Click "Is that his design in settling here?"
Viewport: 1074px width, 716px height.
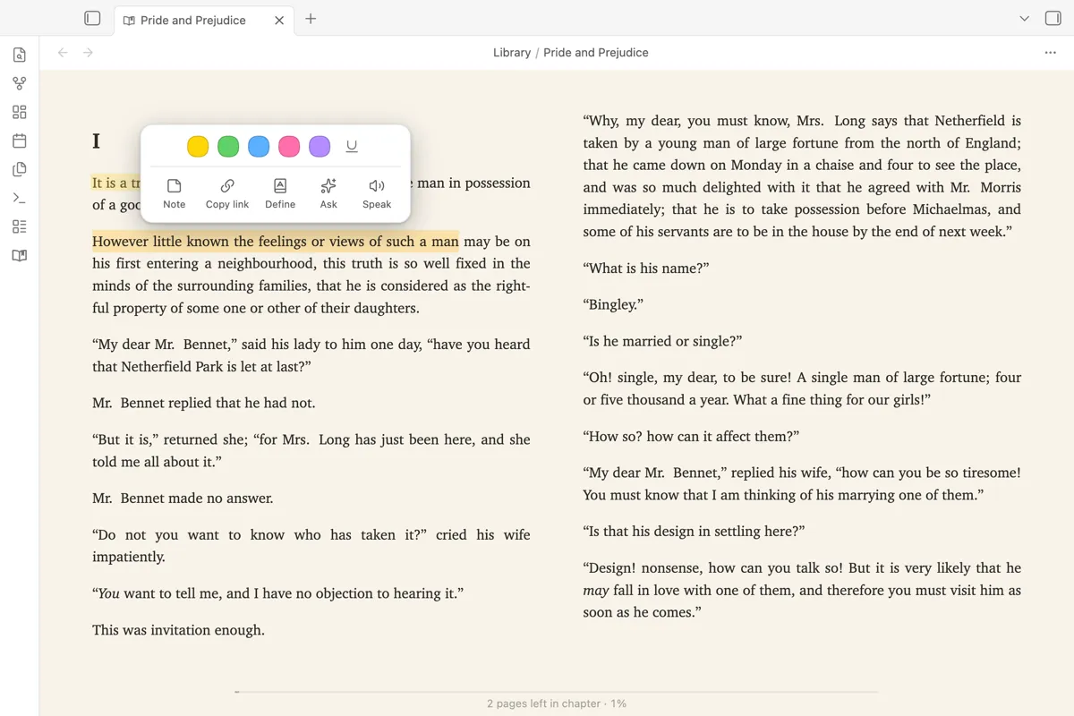pyautogui.click(x=694, y=531)
